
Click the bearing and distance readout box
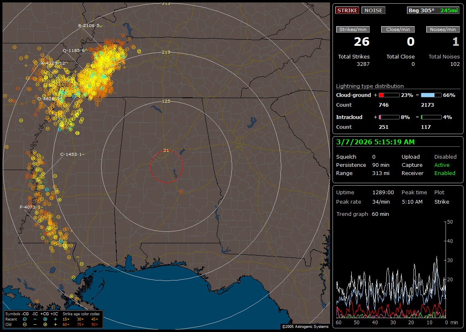[x=433, y=11]
